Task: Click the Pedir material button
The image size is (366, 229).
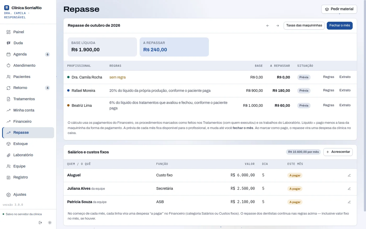Action: 339,9
